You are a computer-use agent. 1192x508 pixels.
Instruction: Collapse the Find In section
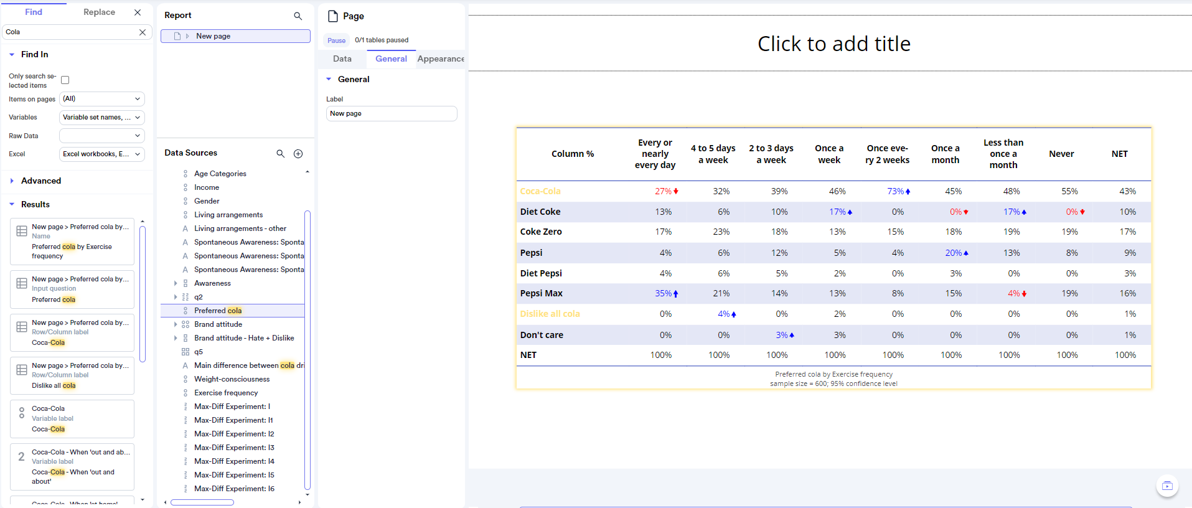click(12, 55)
